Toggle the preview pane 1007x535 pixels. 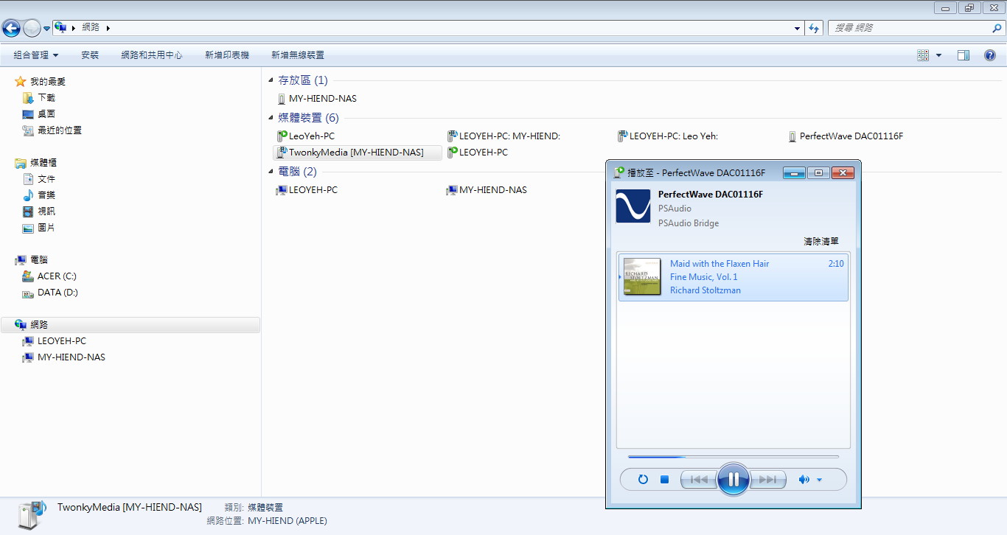pos(964,55)
